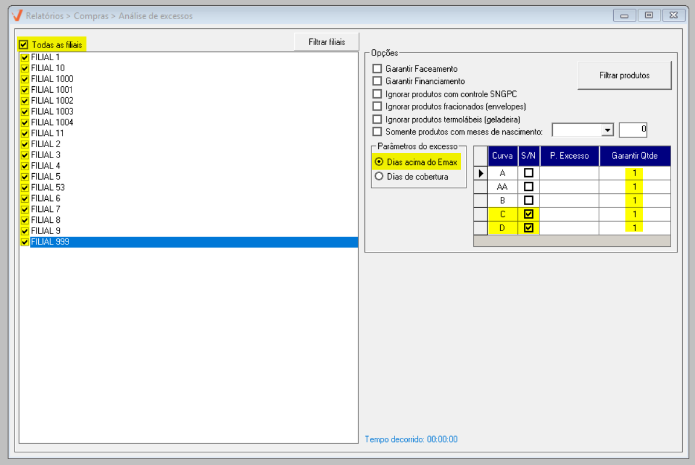Select the FILIAL 53 row text

pos(48,188)
